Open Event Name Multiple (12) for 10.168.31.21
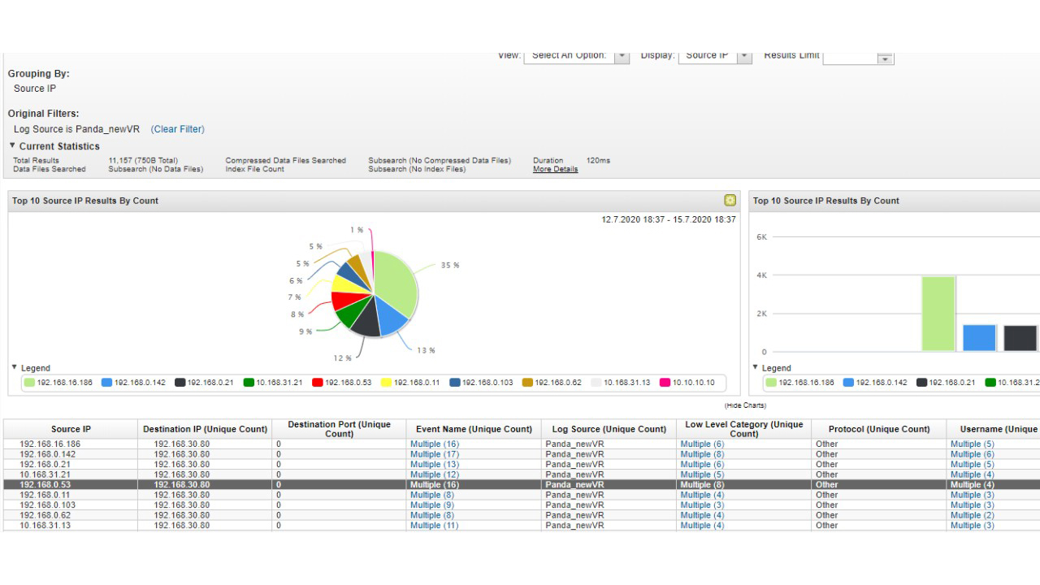1040x585 pixels. pyautogui.click(x=435, y=474)
